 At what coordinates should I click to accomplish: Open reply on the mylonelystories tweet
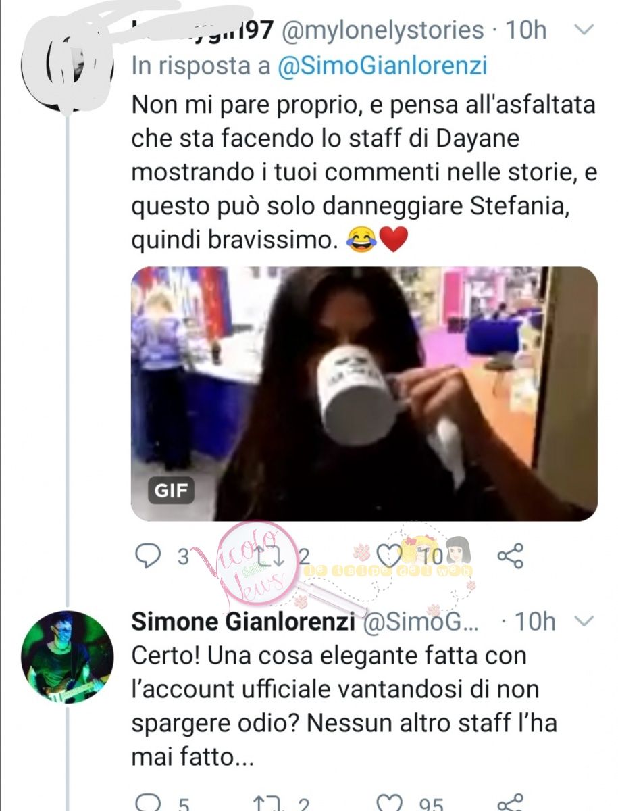pyautogui.click(x=147, y=556)
